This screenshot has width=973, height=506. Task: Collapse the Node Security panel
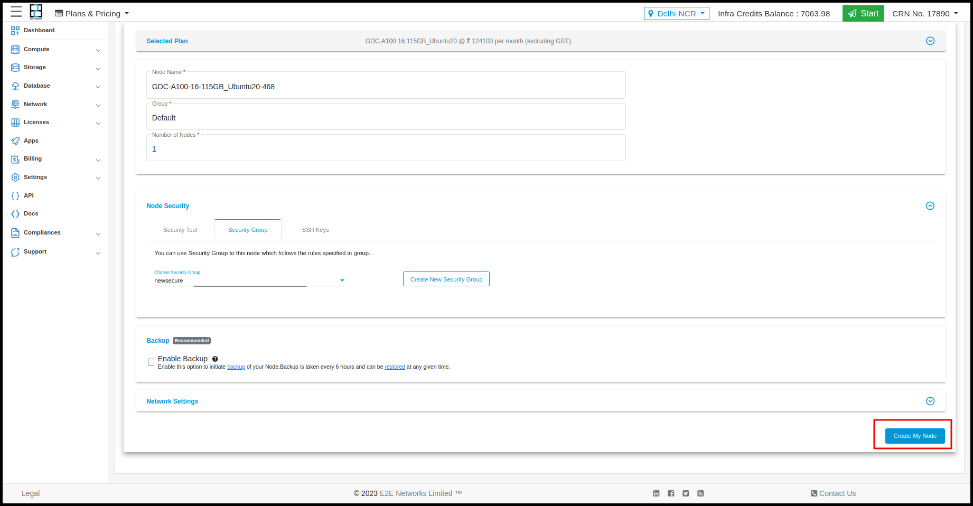click(930, 206)
